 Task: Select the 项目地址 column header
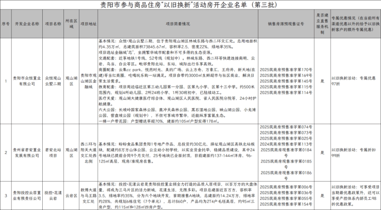click(x=89, y=24)
